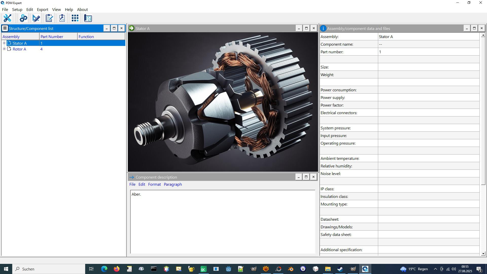This screenshot has height=274, width=487.
Task: Click the blue gears toolbar icon
Action: (23, 18)
